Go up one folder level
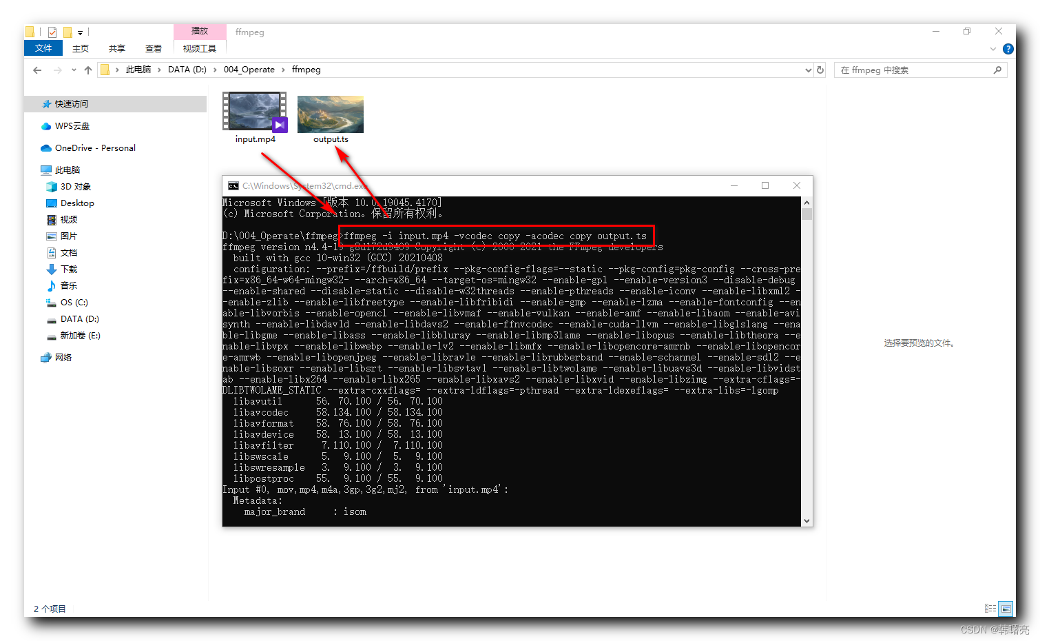The image size is (1040, 641). [88, 70]
